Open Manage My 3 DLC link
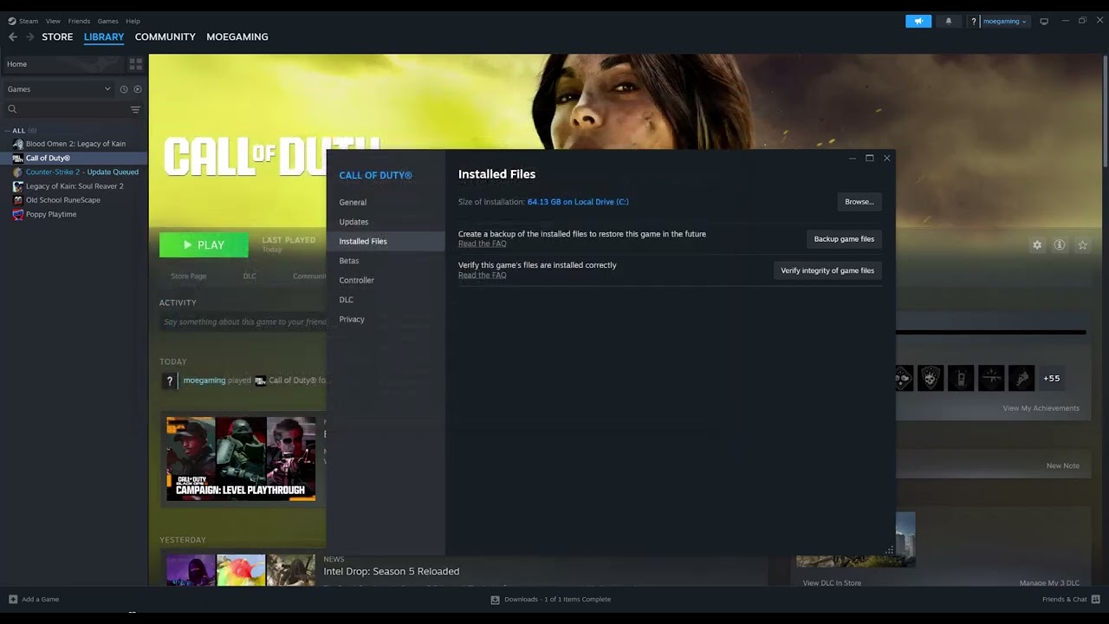The height and width of the screenshot is (624, 1109). coord(1049,583)
